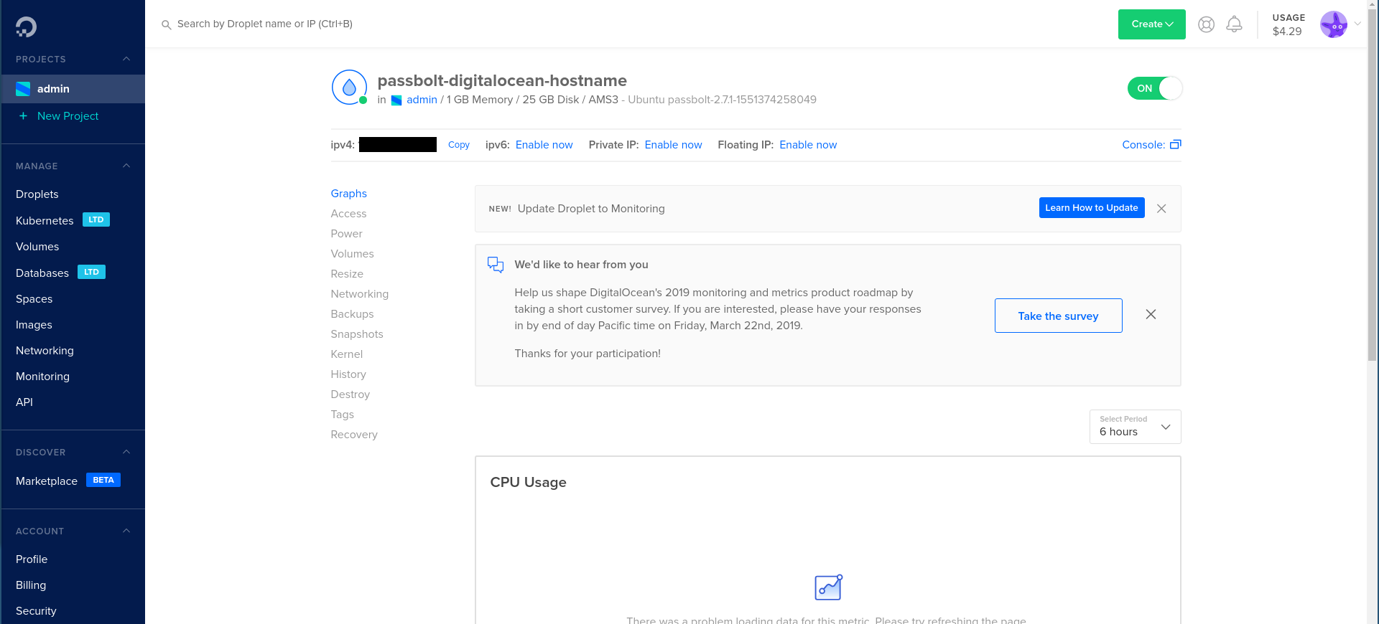Open the droplet Networking tab
The height and width of the screenshot is (624, 1379).
360,294
